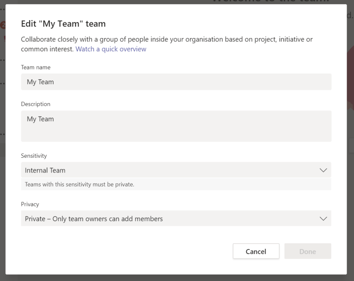Click the chevron arrow on Sensitivity dropdown
The width and height of the screenshot is (354, 281).
coord(323,170)
